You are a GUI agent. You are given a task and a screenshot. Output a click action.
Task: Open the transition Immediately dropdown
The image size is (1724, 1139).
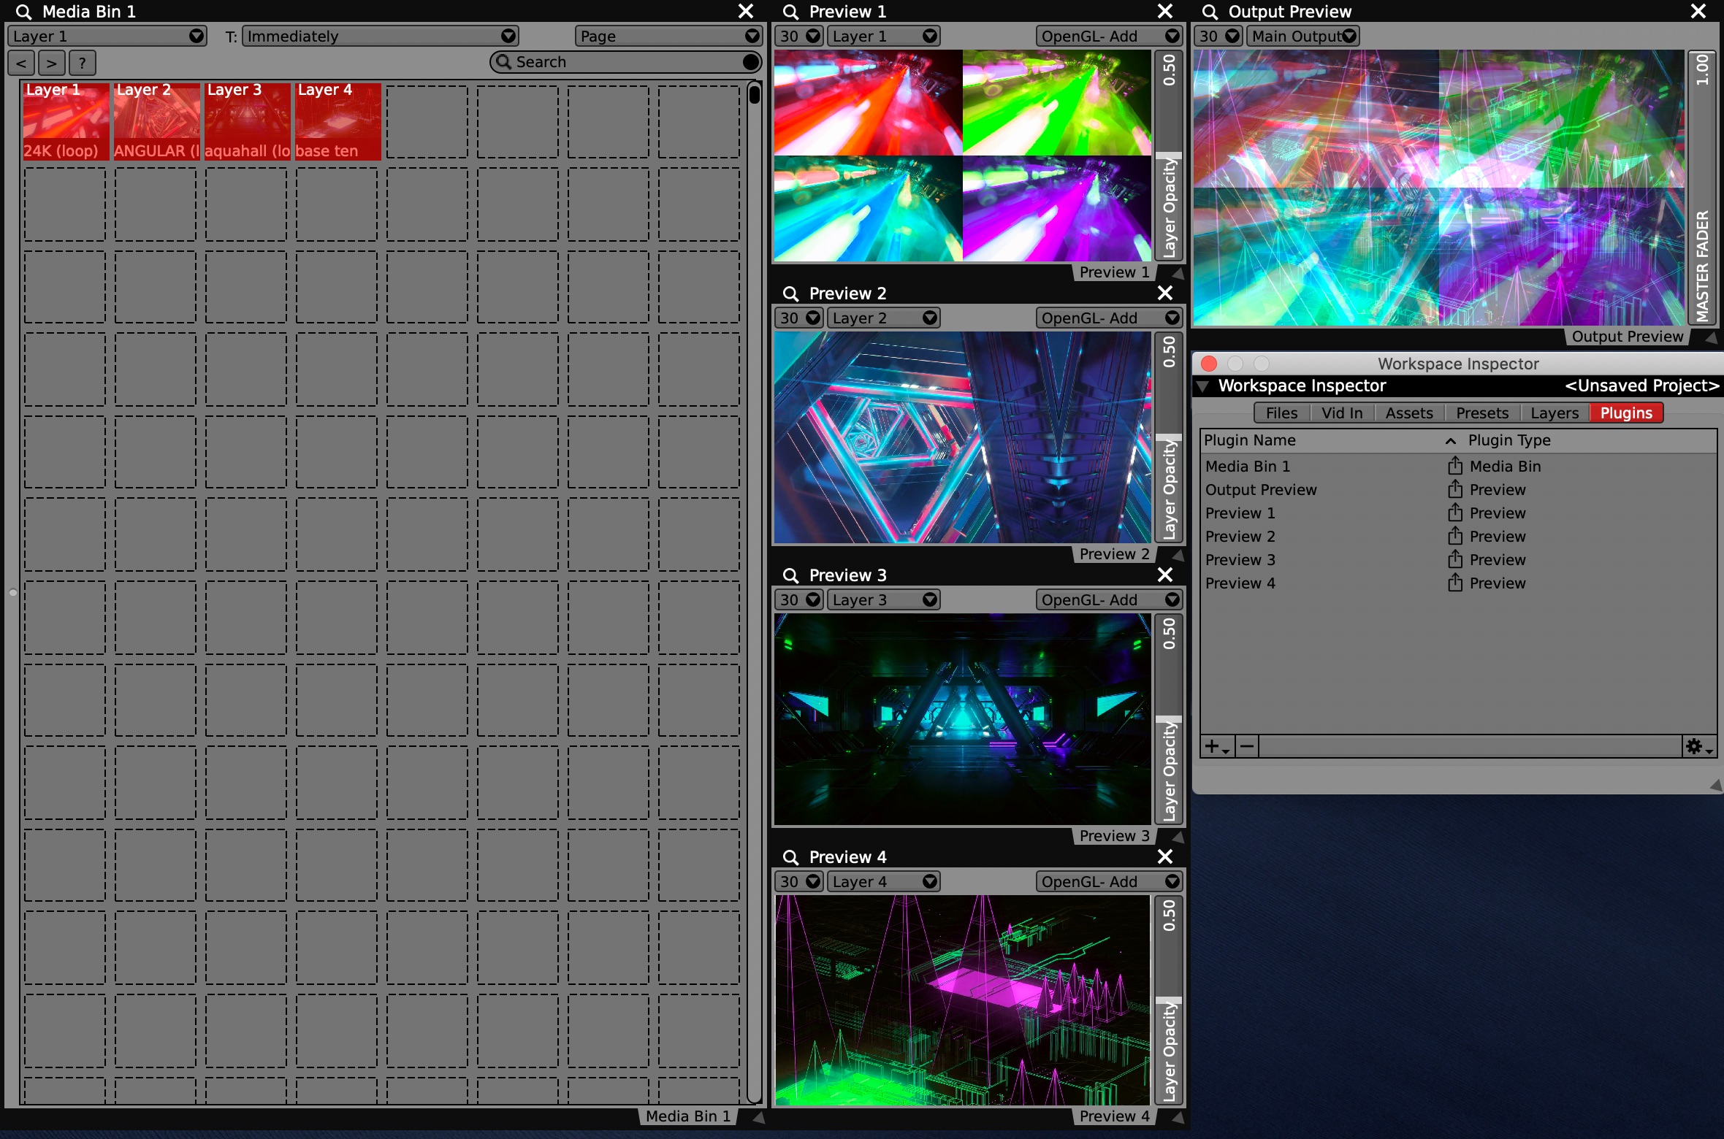point(380,36)
